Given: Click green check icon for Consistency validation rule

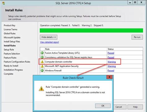Looking at the screenshot, I should point(42,57).
